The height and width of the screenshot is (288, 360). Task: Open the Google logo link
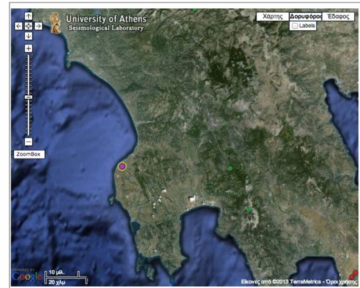(26, 276)
